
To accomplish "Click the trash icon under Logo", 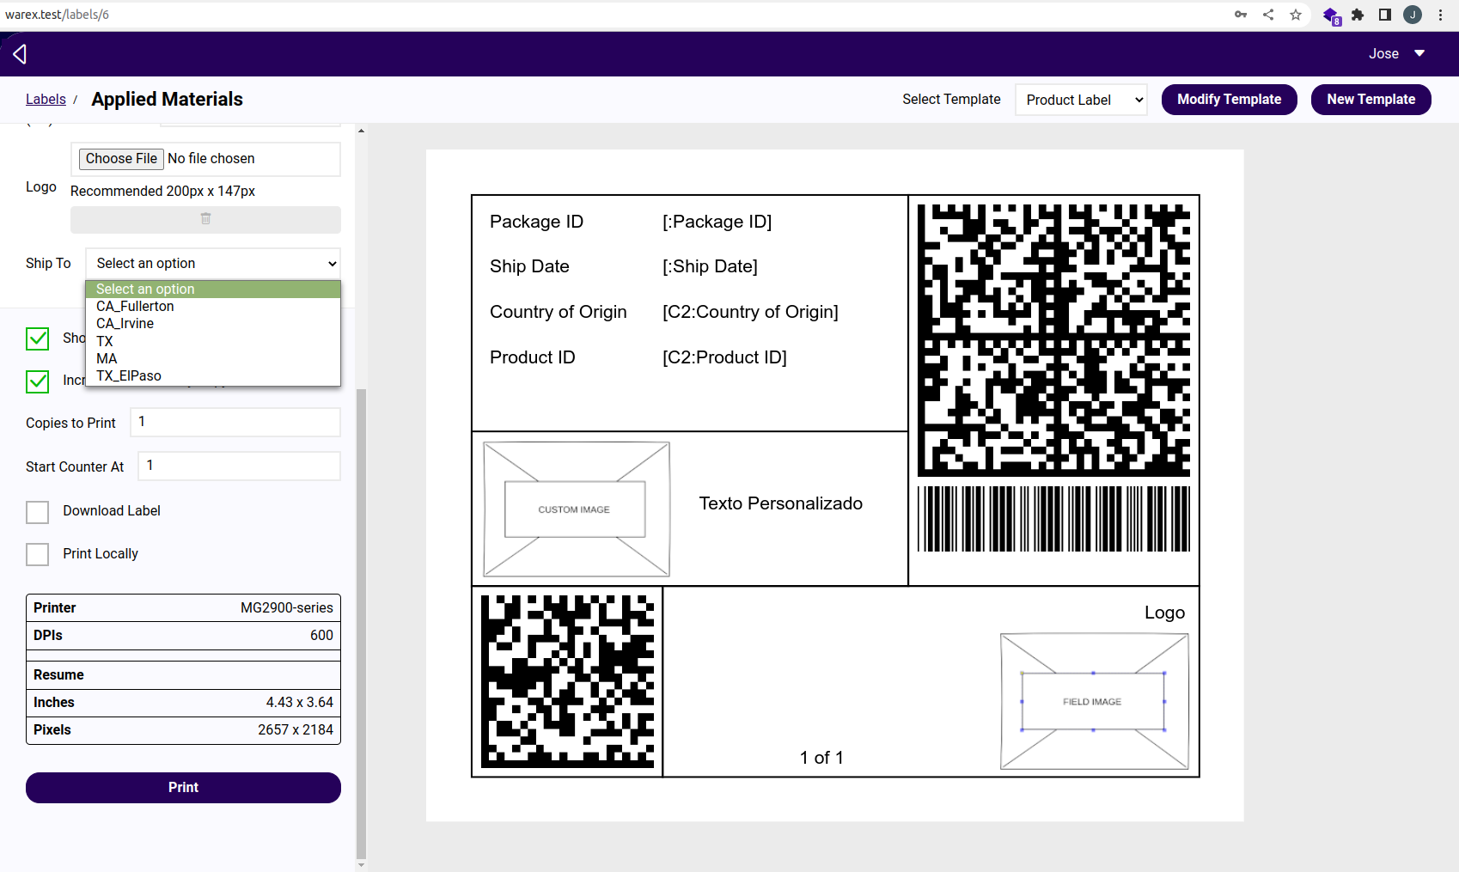I will (205, 219).
